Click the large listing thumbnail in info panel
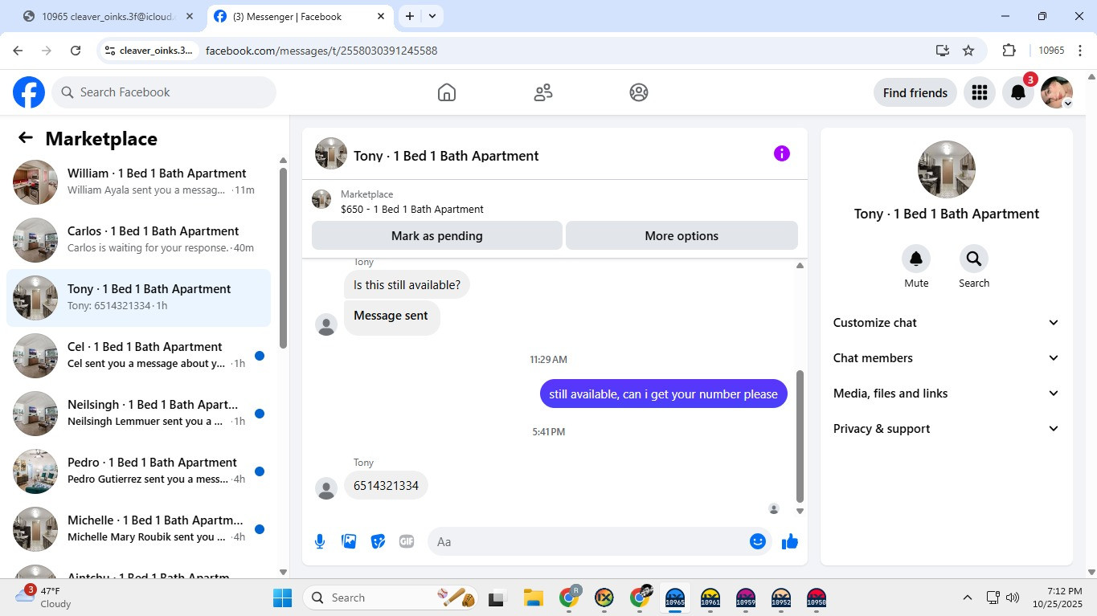This screenshot has height=616, width=1097. coord(947,169)
